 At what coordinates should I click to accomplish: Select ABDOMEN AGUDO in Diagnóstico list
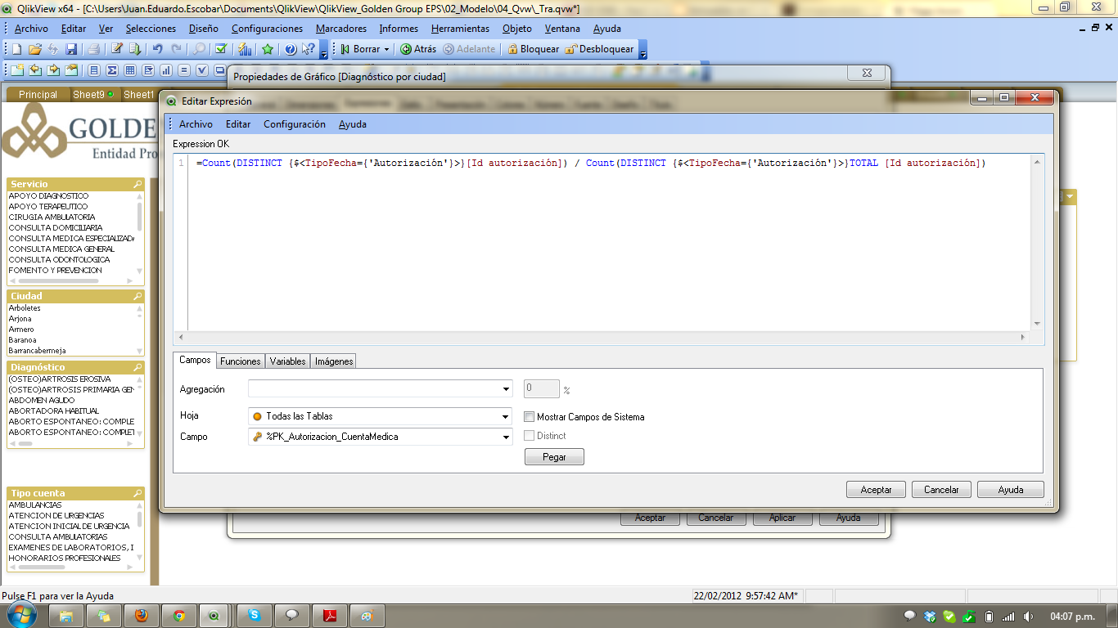[x=42, y=401]
